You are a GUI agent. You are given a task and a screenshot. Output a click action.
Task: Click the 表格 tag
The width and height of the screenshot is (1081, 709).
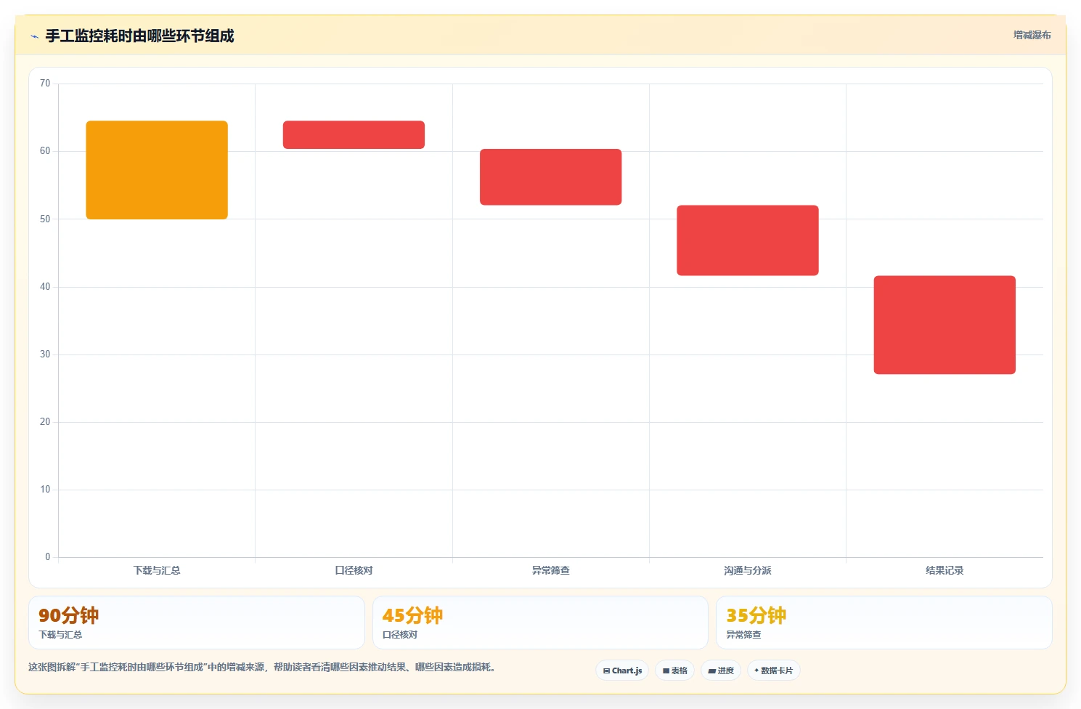point(675,670)
